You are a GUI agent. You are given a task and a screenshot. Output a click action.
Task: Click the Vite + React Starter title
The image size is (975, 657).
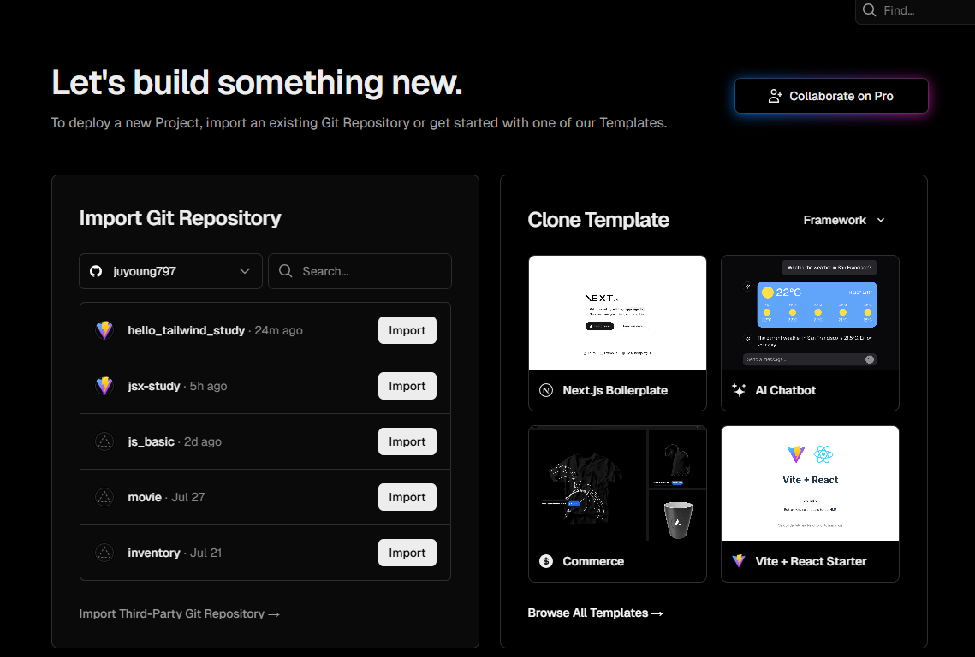811,561
